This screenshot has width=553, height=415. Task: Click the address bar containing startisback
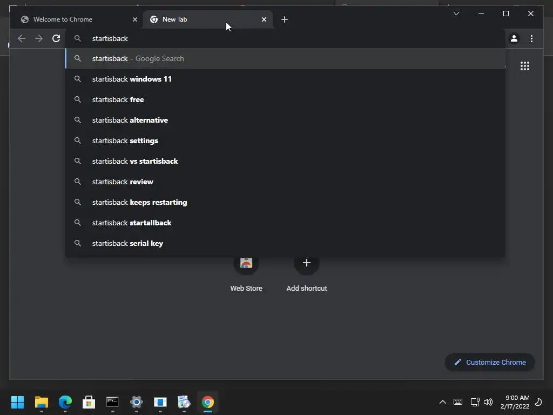286,38
